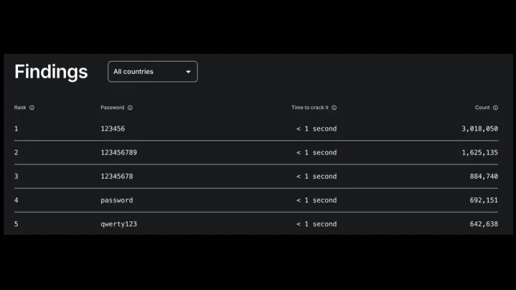
Task: Click the count value 1,625,135
Action: [479, 152]
